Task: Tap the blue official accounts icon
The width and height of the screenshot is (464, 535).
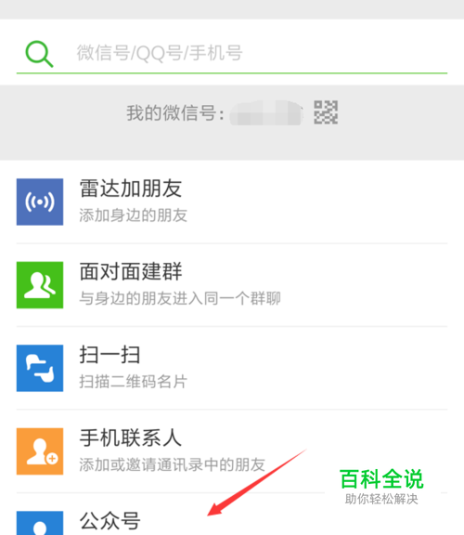Action: pos(40,523)
